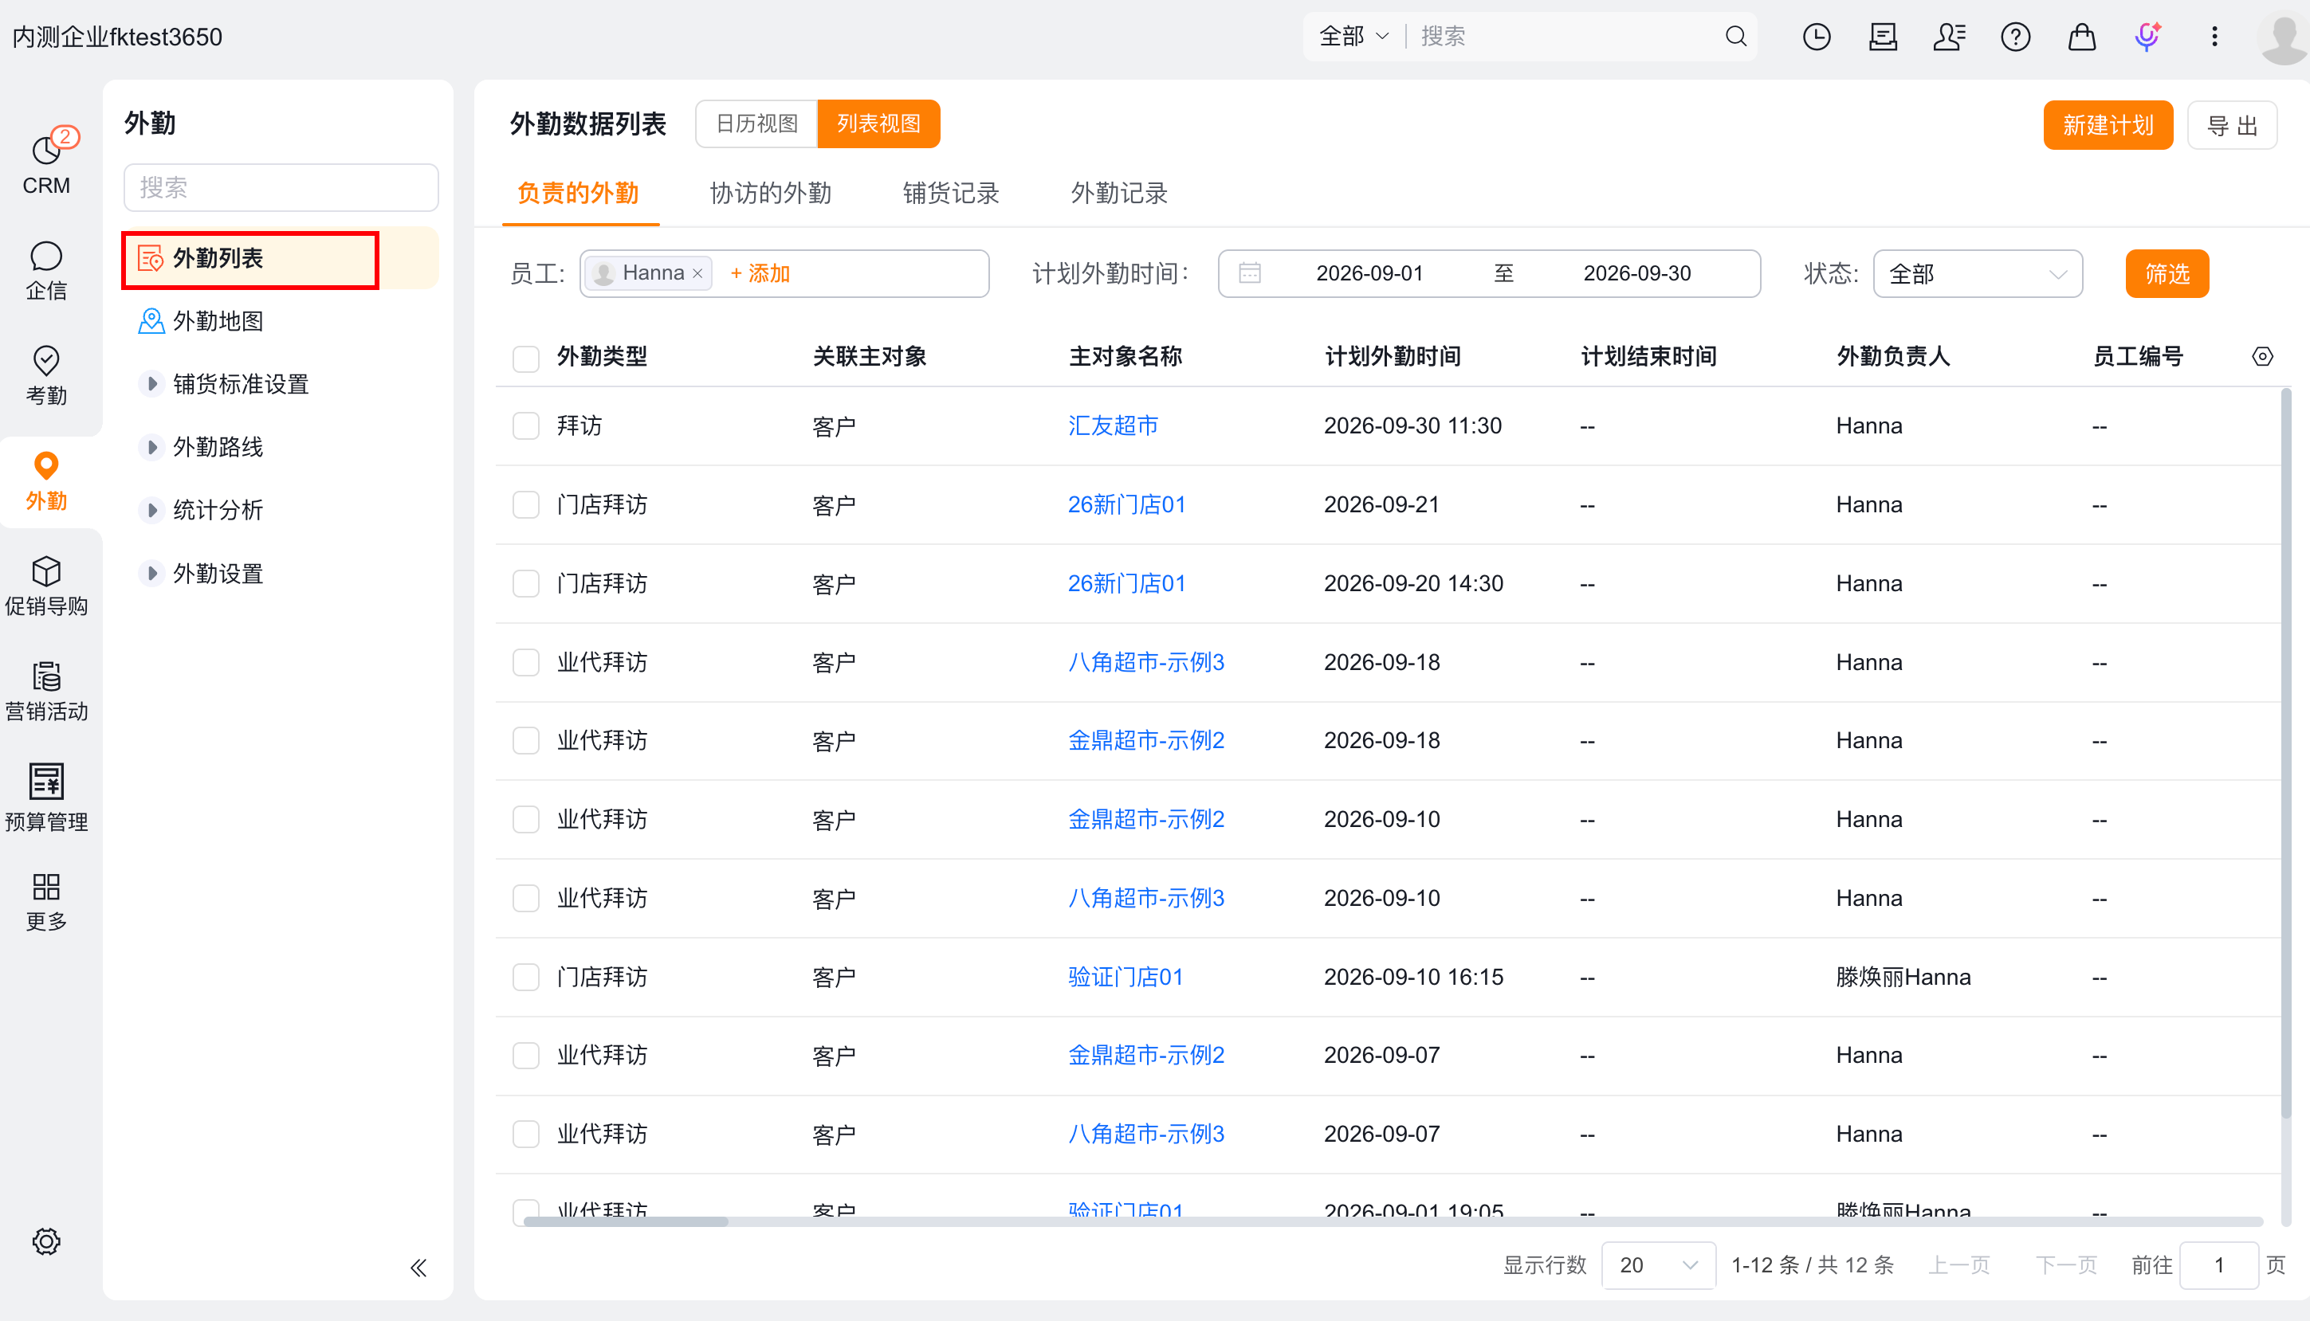The height and width of the screenshot is (1321, 2310).
Task: Collapse the 外勤 side panel
Action: click(418, 1268)
